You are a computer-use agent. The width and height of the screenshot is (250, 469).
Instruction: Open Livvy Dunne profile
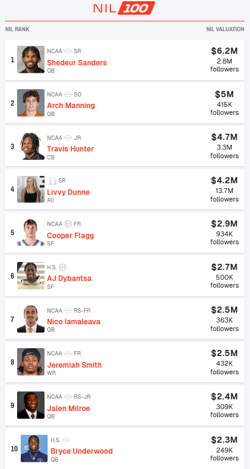tap(68, 192)
